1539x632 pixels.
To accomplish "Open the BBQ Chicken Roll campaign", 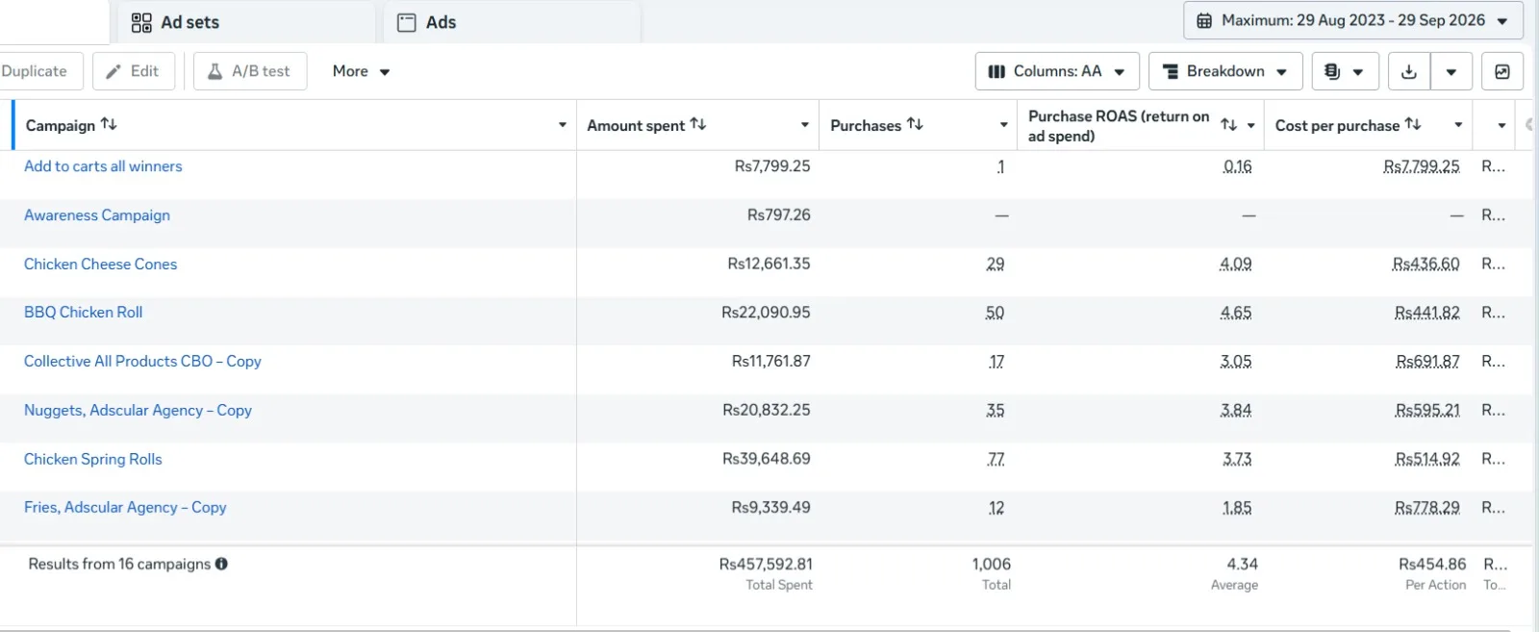I will point(84,313).
